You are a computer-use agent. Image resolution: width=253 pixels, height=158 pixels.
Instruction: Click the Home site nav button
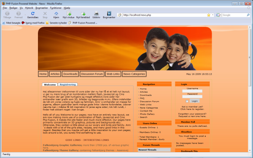click(43, 74)
